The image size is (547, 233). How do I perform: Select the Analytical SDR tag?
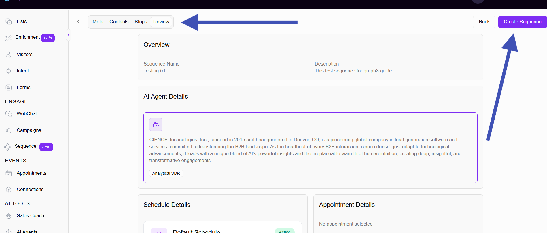(166, 173)
